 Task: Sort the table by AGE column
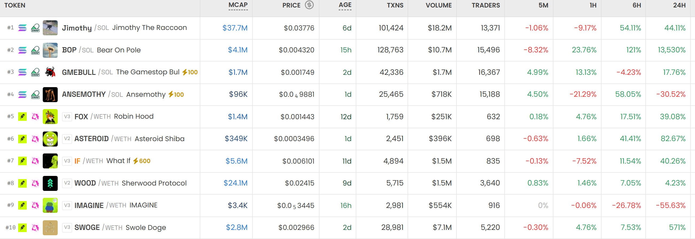point(345,5)
